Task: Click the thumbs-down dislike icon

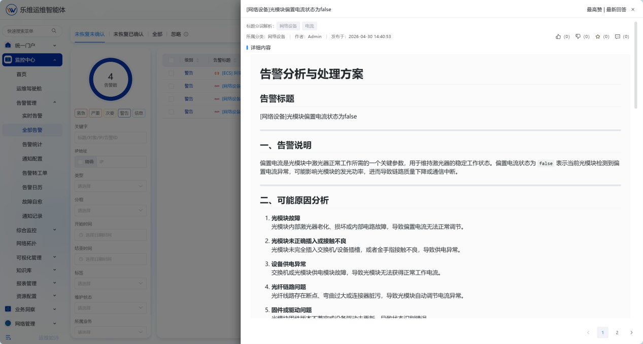Action: point(578,36)
